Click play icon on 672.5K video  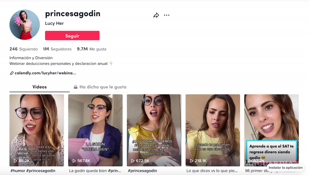click(x=133, y=161)
